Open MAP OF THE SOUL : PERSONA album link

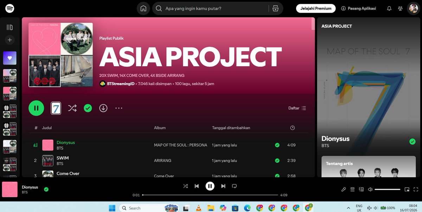pos(180,145)
